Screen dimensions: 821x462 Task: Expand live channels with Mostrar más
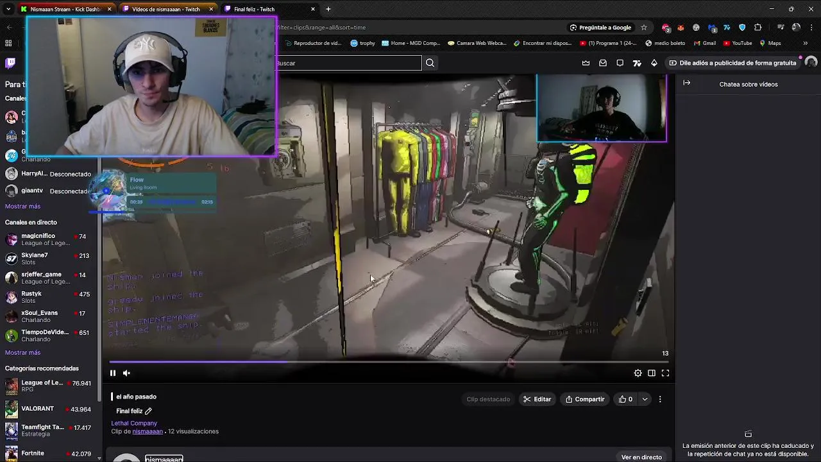pos(22,352)
